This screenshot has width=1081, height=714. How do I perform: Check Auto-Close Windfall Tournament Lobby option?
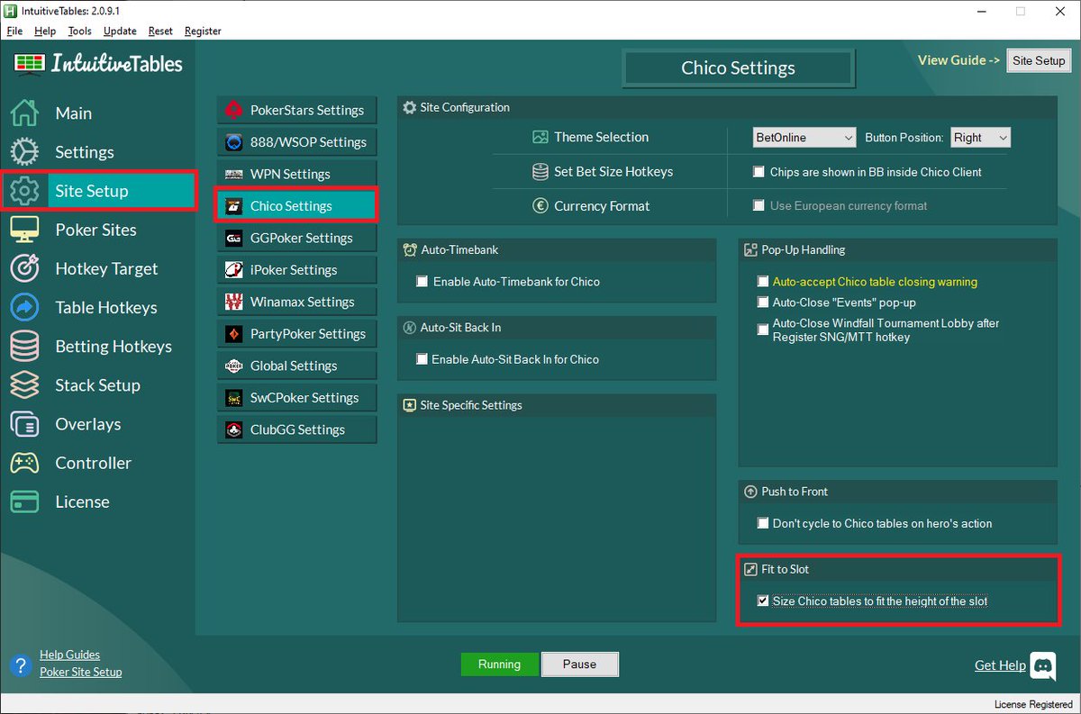pos(763,330)
